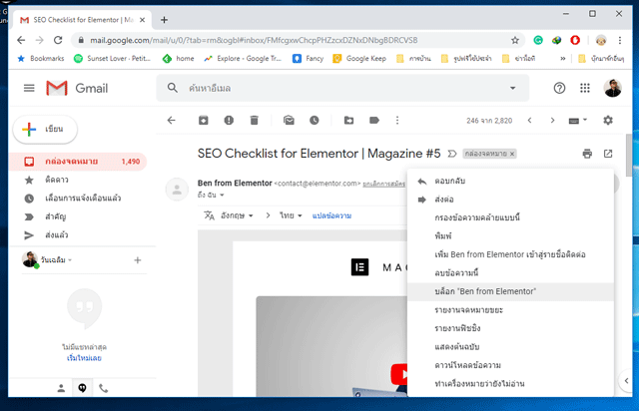This screenshot has width=639, height=411.
Task: Print all using the printer icon
Action: coord(587,154)
